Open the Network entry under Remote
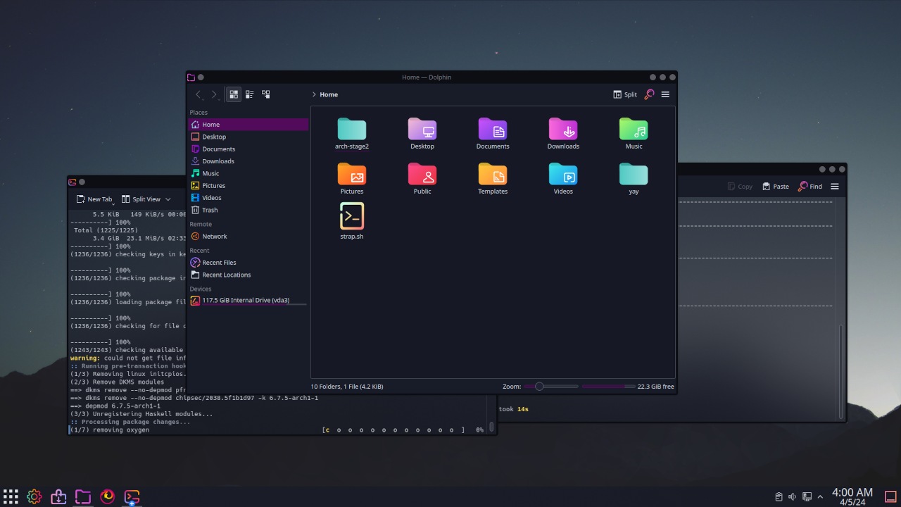The image size is (901, 507). 213,236
